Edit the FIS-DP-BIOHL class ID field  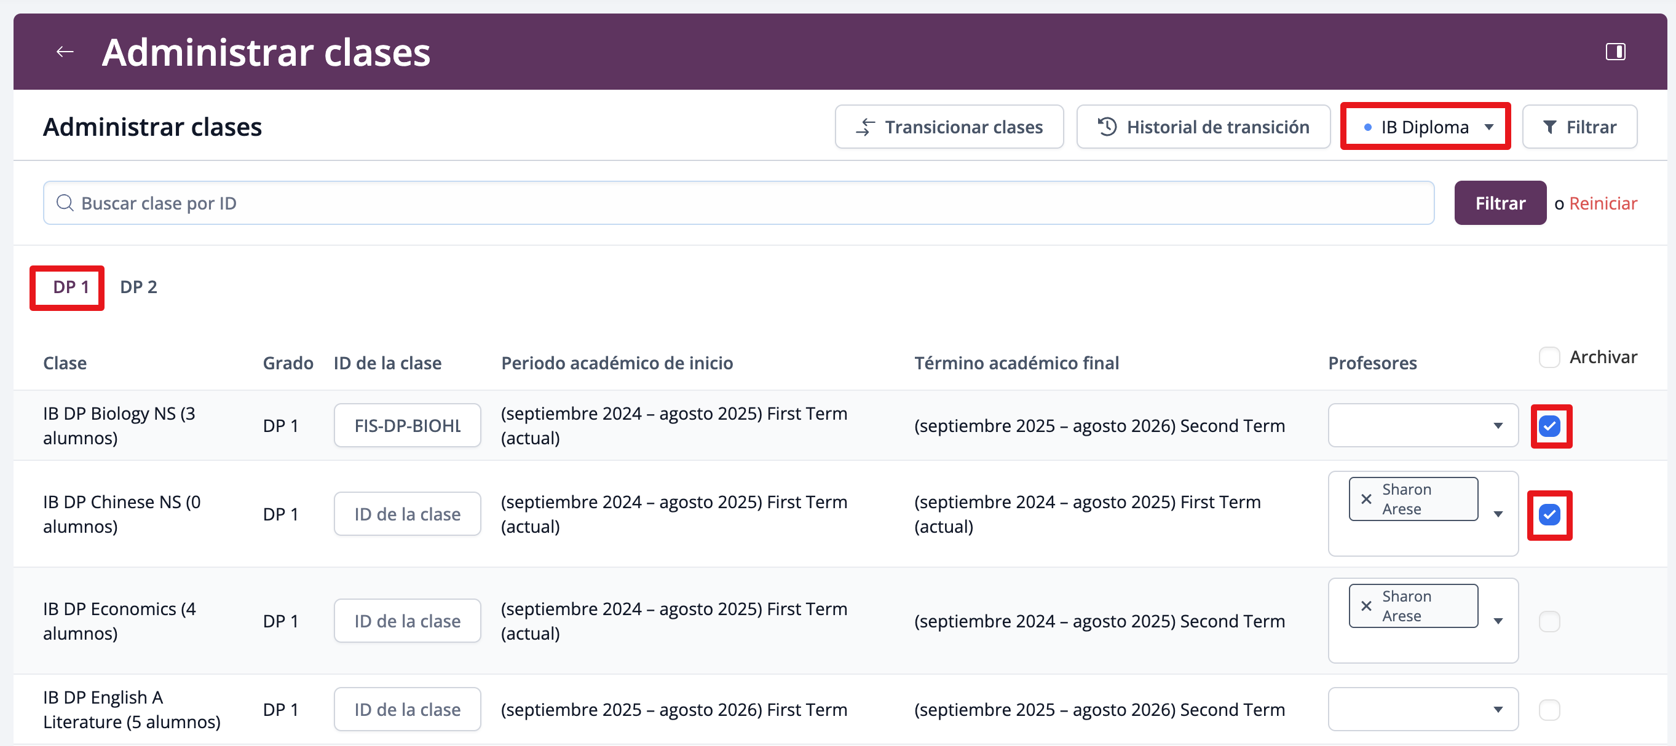407,426
